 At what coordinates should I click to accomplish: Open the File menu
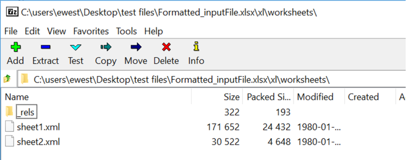(x=11, y=31)
